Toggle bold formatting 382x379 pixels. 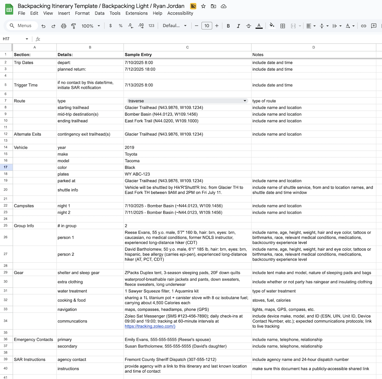click(228, 26)
